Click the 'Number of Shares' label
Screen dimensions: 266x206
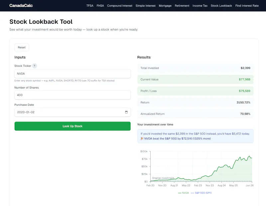(x=27, y=88)
